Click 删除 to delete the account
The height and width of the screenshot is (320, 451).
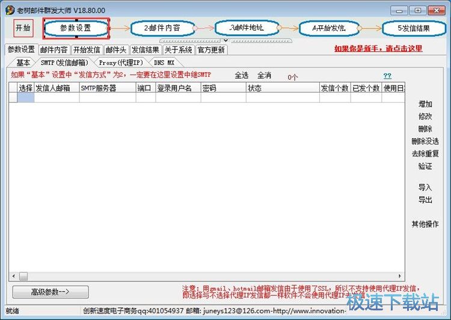point(425,129)
